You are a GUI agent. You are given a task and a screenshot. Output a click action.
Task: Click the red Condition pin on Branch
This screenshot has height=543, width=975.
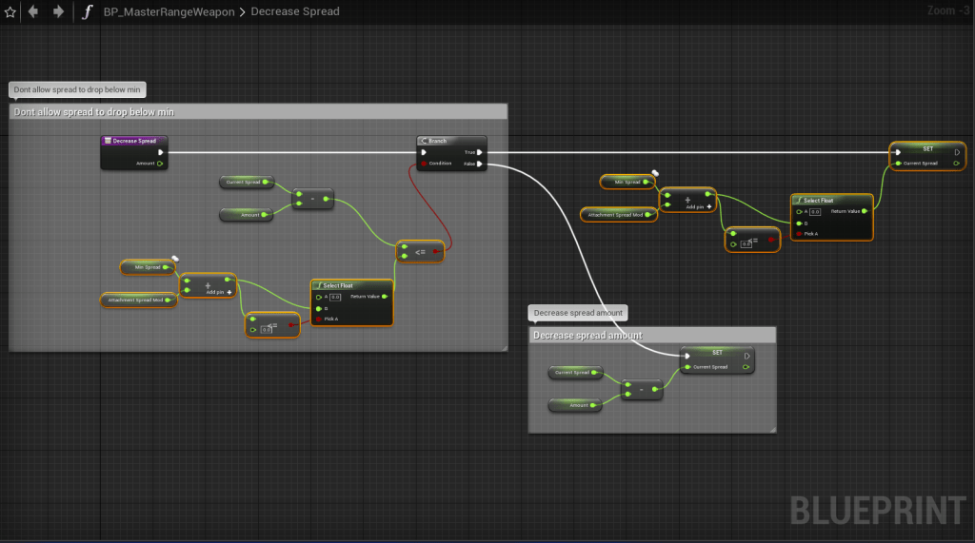point(424,164)
